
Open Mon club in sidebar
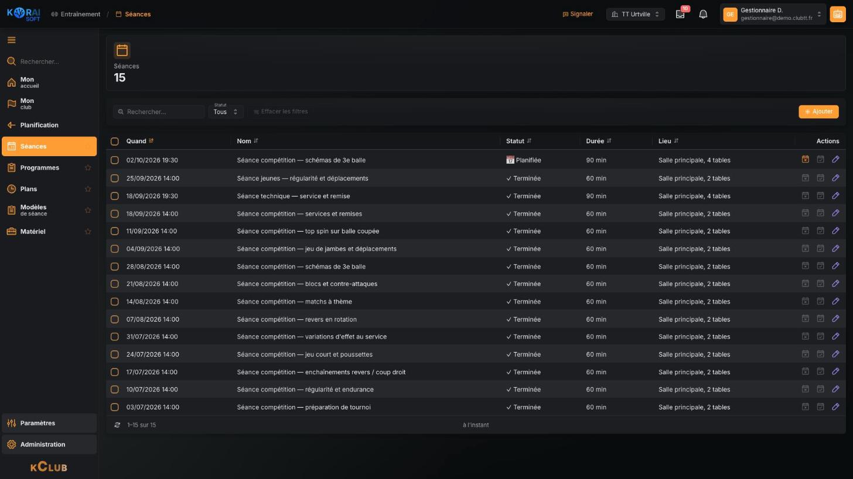coord(49,104)
